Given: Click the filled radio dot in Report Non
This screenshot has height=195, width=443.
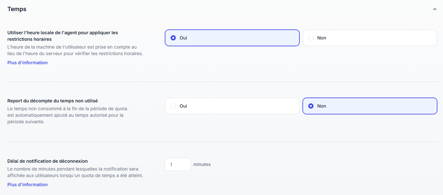Looking at the screenshot, I should [x=311, y=106].
